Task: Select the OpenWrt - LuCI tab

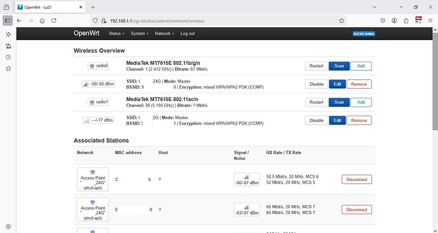Action: tap(50, 7)
